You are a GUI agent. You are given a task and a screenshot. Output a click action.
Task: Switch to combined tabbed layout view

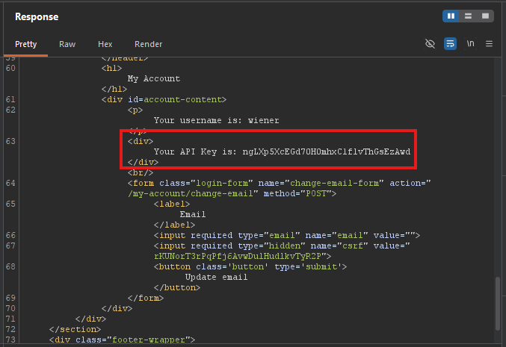(485, 16)
